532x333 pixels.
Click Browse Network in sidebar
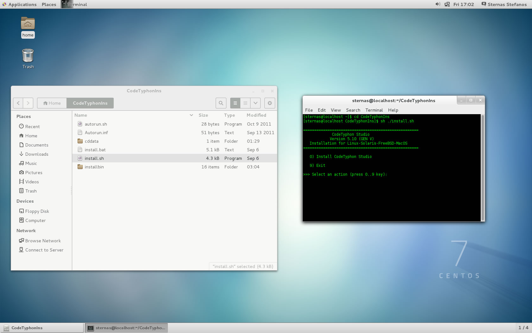40,241
